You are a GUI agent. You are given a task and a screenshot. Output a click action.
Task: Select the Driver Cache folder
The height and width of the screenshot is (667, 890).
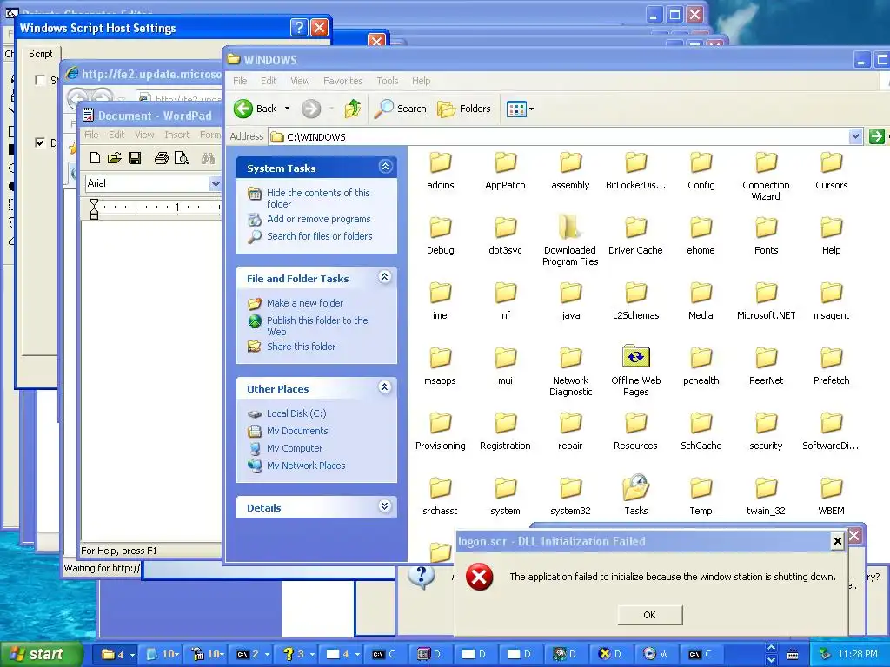coord(635,227)
